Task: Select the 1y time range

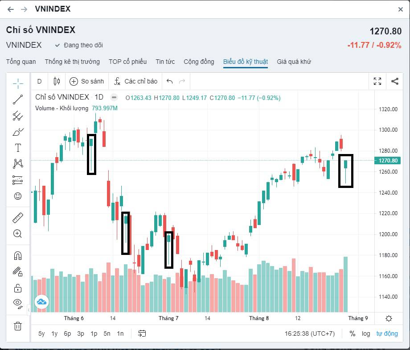Action: pos(54,333)
